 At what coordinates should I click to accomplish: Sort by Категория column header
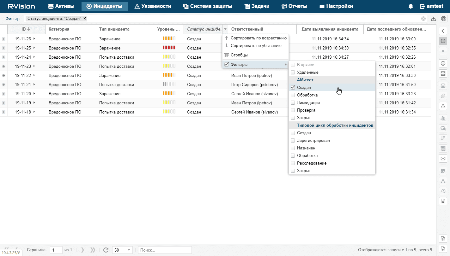click(x=70, y=29)
